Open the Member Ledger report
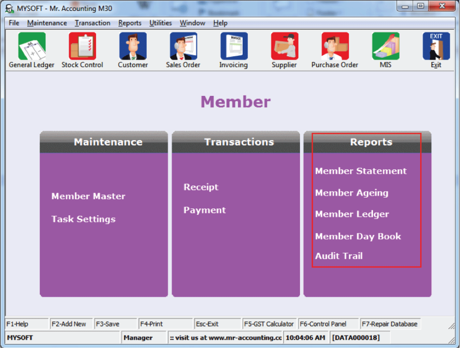 [x=352, y=214]
